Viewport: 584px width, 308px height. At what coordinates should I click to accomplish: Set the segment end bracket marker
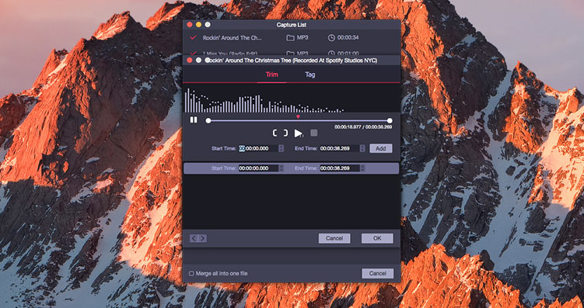(x=285, y=133)
